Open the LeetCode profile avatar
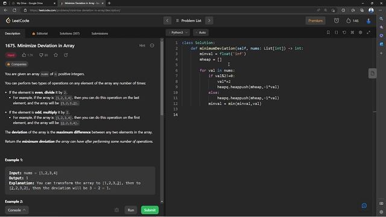Image resolution: width=386 pixels, height=217 pixels. [369, 21]
